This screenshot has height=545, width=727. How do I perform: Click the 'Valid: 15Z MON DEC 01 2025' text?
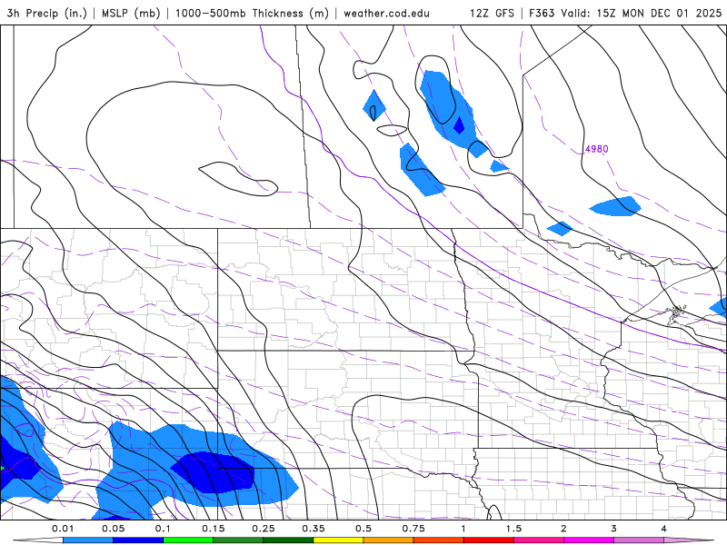click(x=642, y=13)
